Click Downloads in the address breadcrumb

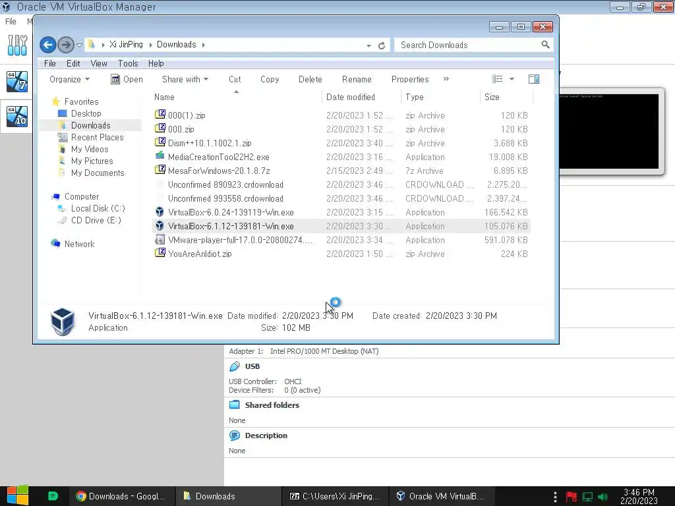[176, 44]
